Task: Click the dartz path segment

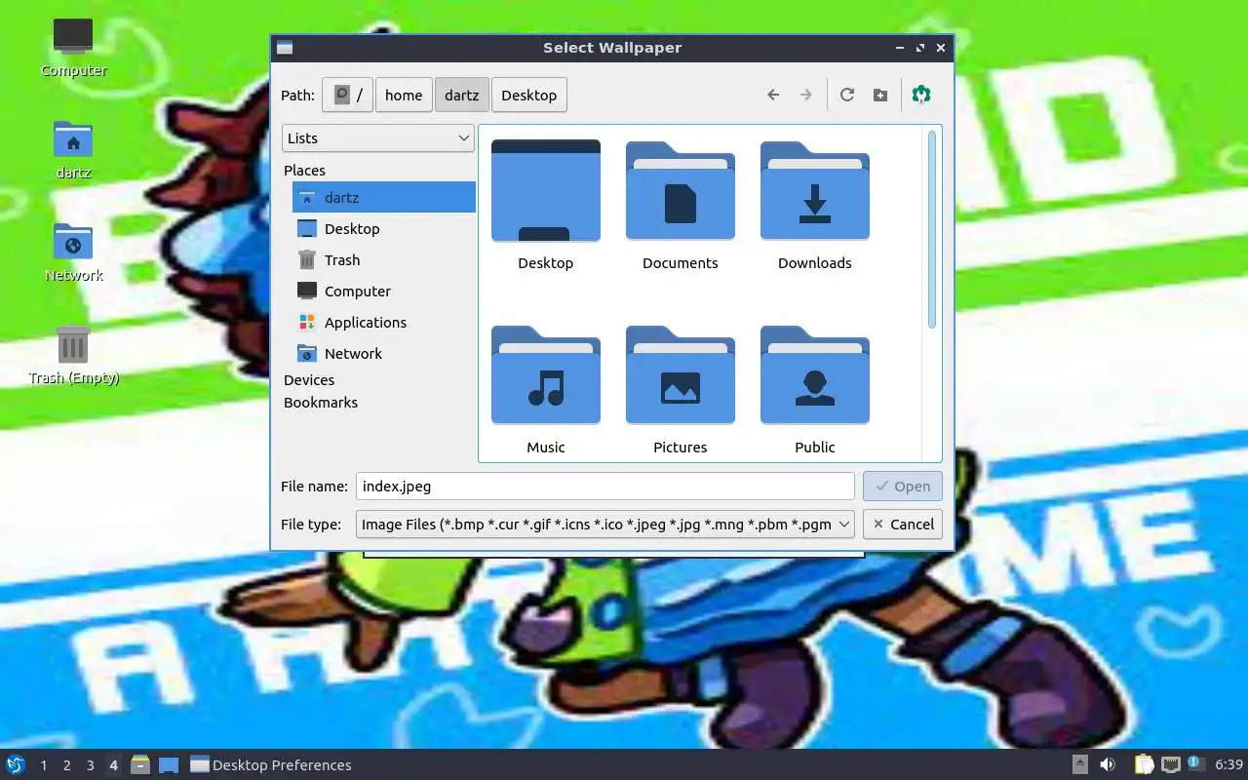Action: (462, 95)
